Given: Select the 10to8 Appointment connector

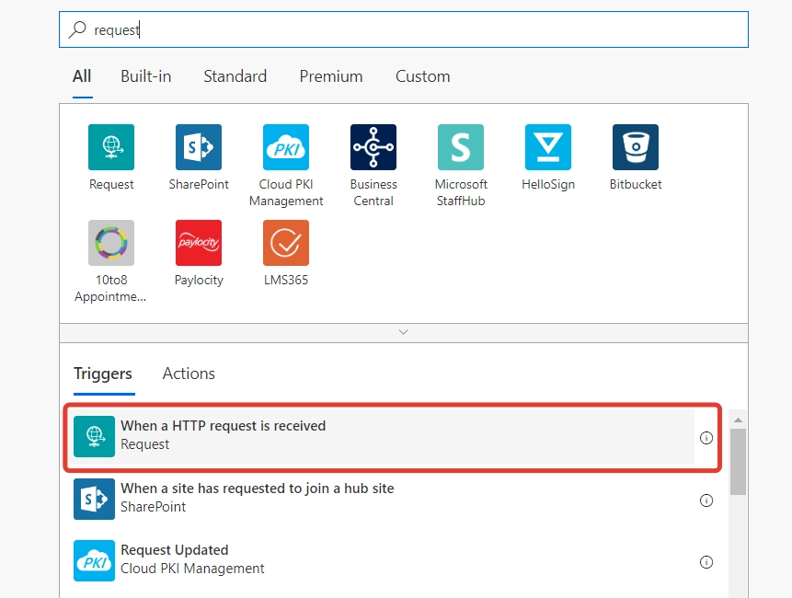Looking at the screenshot, I should tap(111, 243).
